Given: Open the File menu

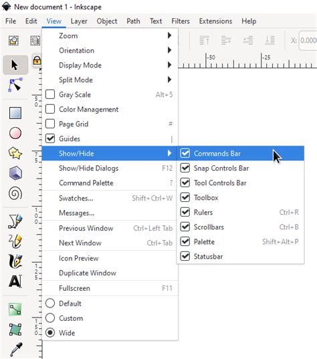Looking at the screenshot, I should click(11, 21).
